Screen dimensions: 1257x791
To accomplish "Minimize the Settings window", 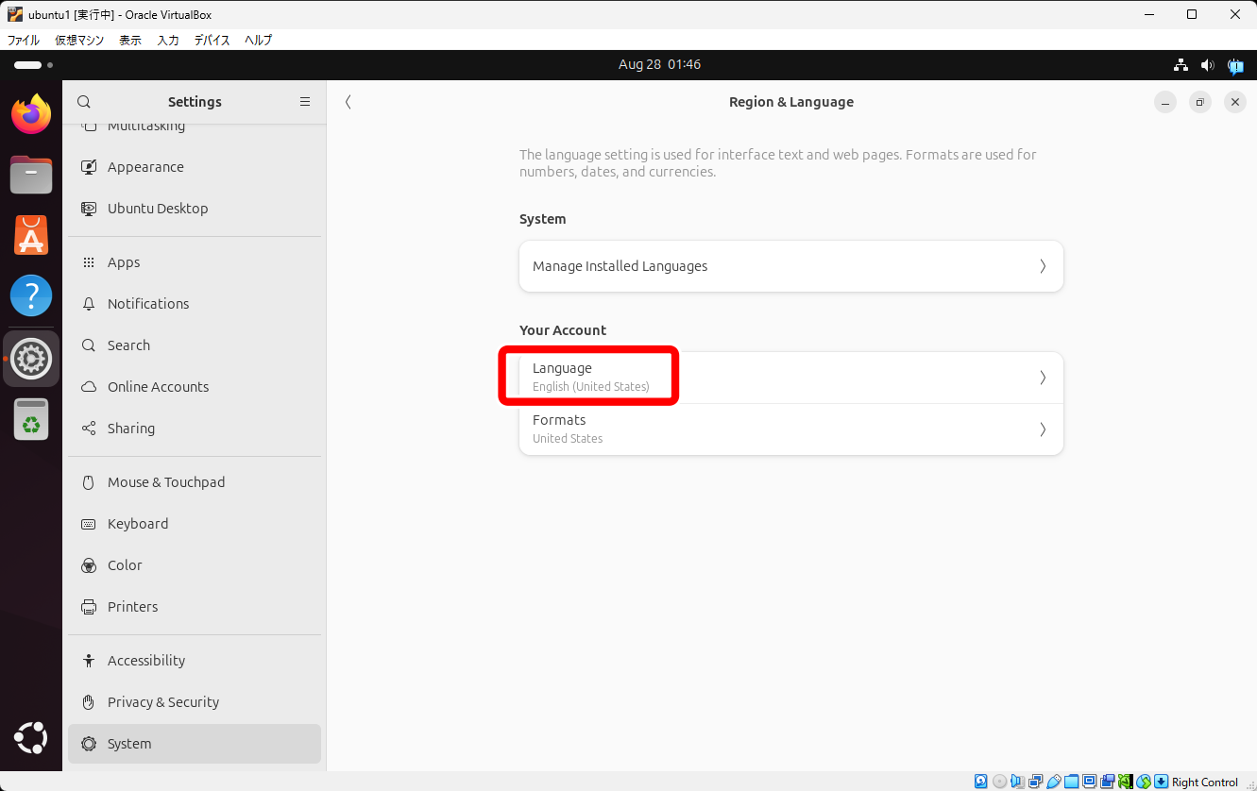I will coord(1165,102).
